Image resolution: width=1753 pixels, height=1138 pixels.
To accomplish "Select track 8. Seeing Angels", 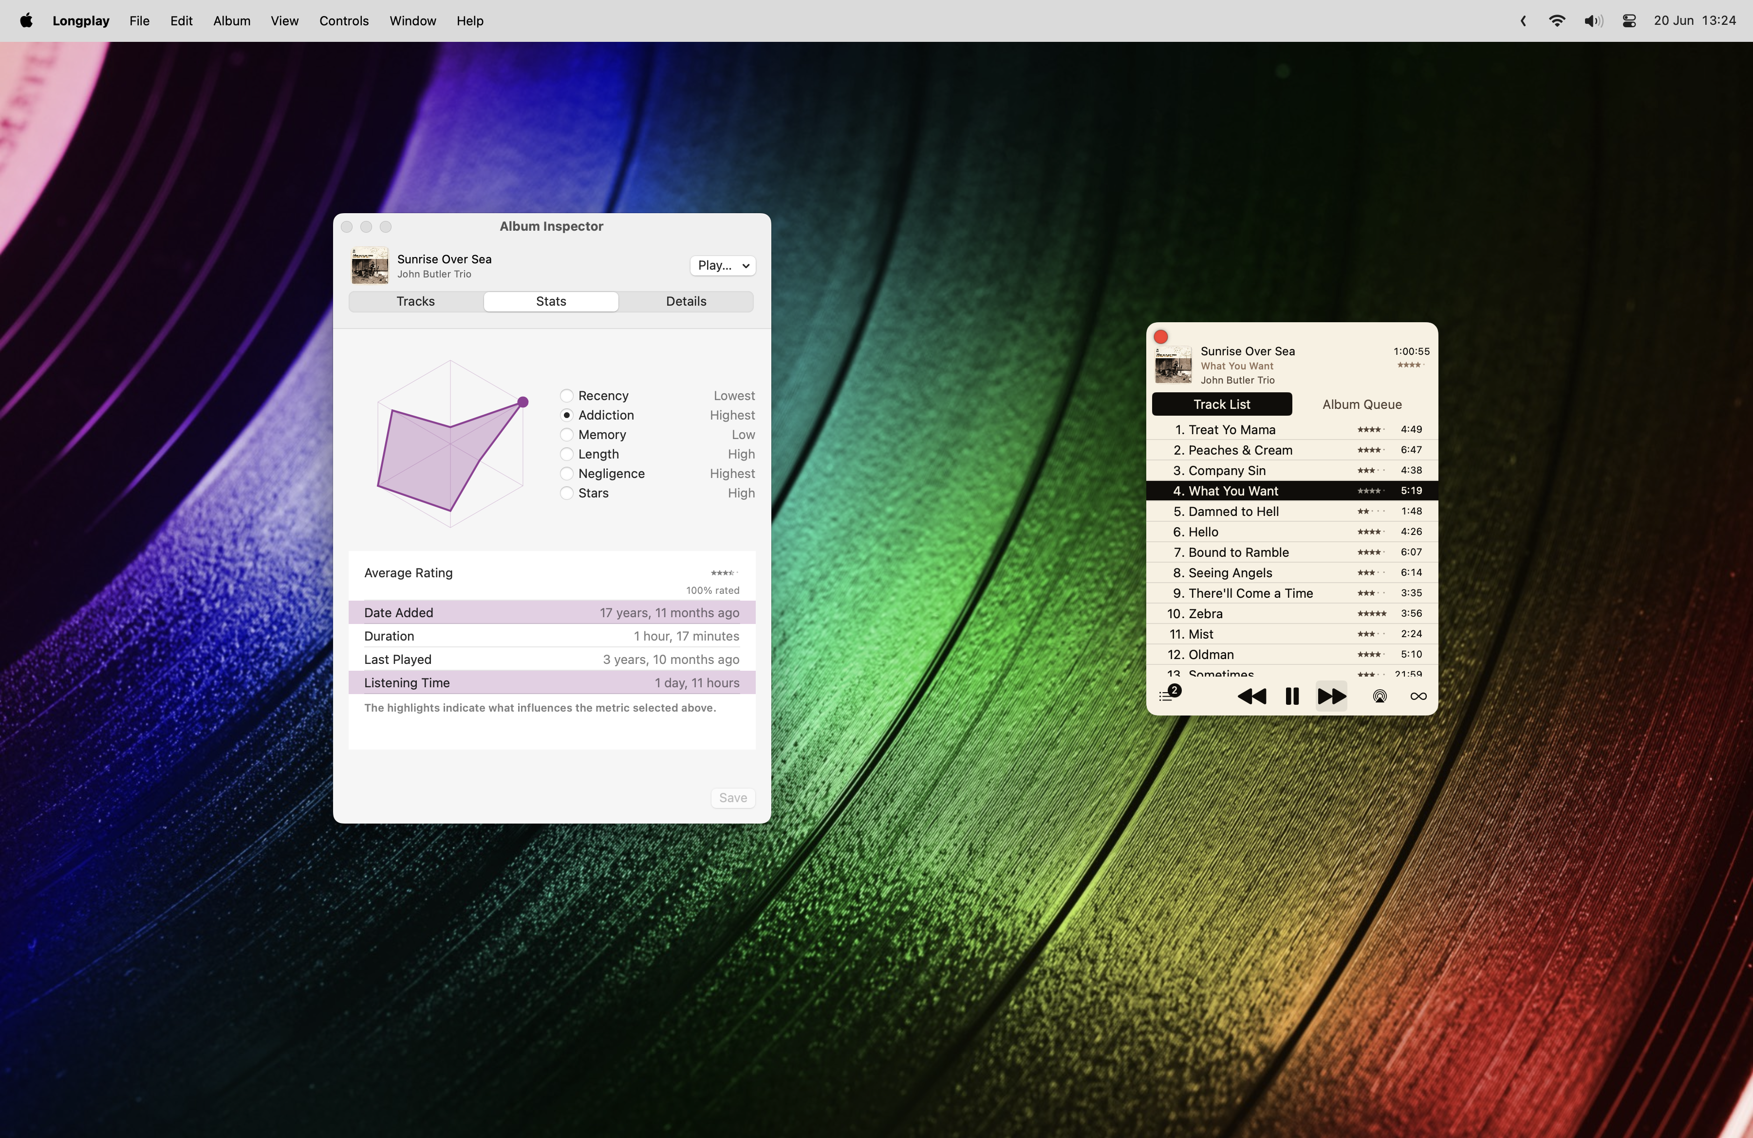I will [1291, 573].
